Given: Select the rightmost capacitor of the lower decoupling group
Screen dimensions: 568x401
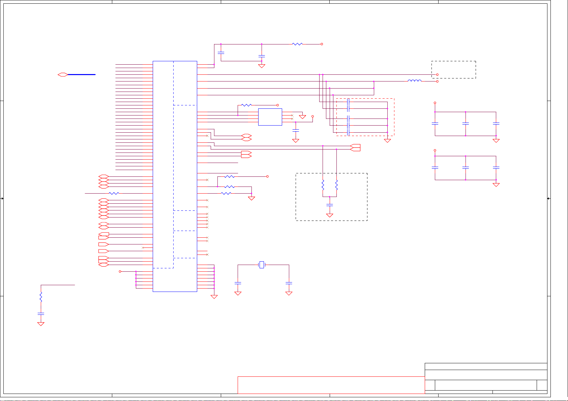Looking at the screenshot, I should pos(496,167).
